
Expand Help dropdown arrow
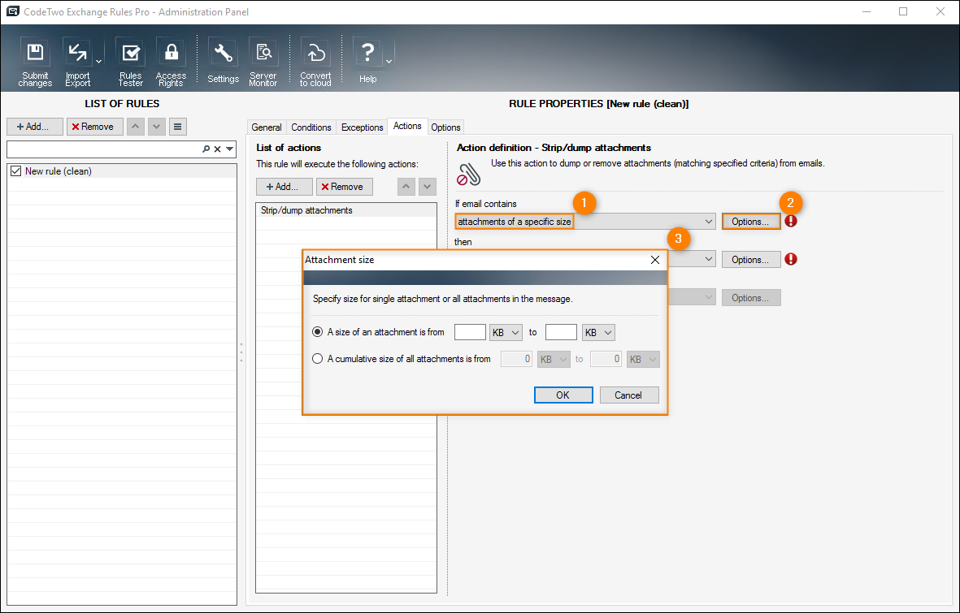[x=389, y=61]
